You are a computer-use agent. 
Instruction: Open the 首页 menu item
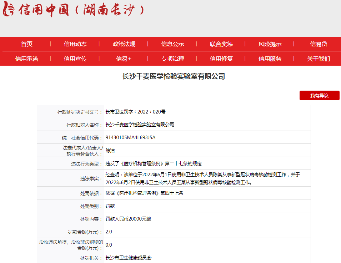click(27, 44)
